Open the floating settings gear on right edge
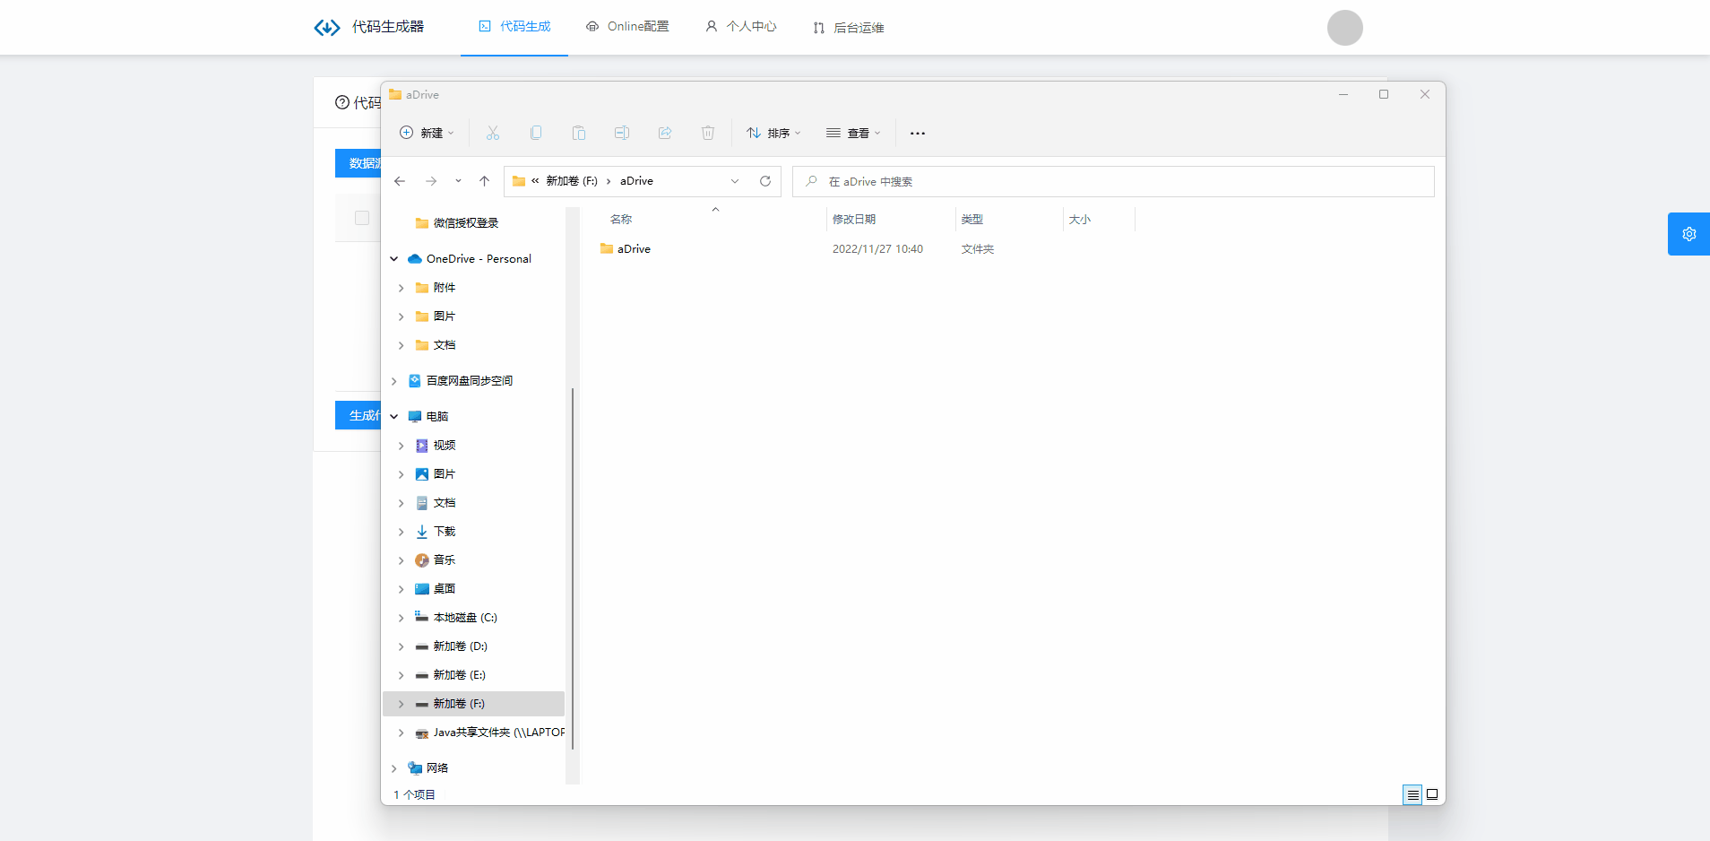The width and height of the screenshot is (1710, 841). tap(1688, 234)
